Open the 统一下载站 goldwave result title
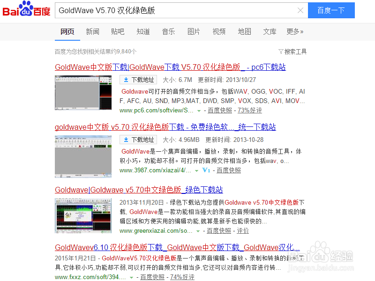 point(165,127)
